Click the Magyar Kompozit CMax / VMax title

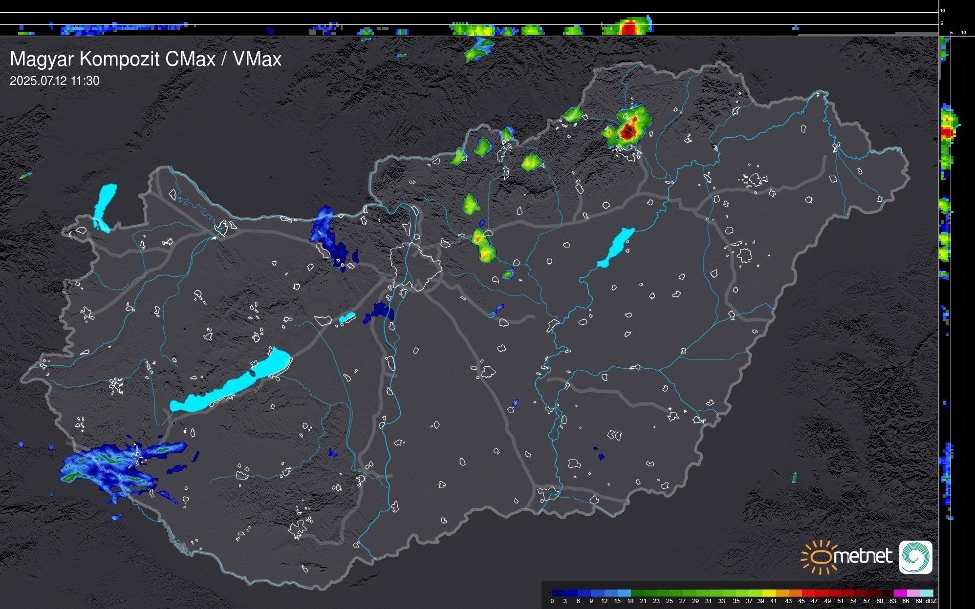pyautogui.click(x=146, y=59)
